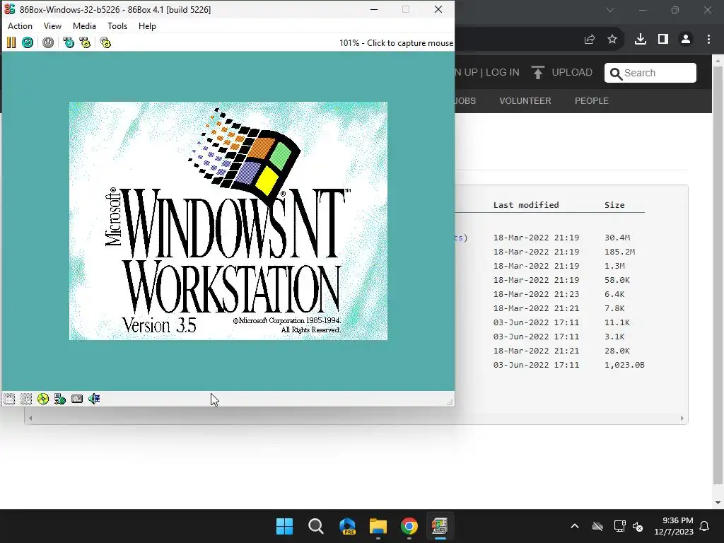Click browser page scroll-down arrow
The width and height of the screenshot is (724, 543).
pos(718,503)
